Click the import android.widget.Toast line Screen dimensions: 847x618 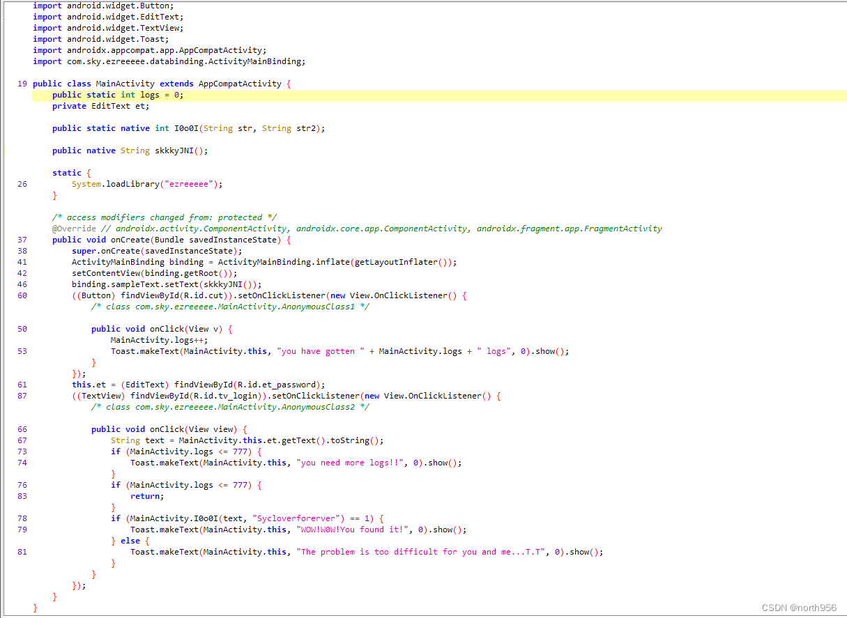[x=101, y=38]
